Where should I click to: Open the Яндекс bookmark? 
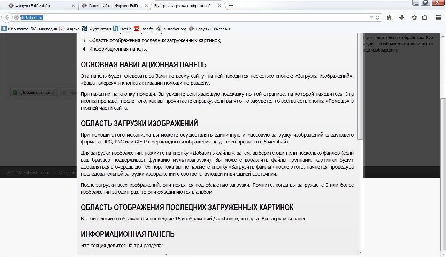(69, 29)
